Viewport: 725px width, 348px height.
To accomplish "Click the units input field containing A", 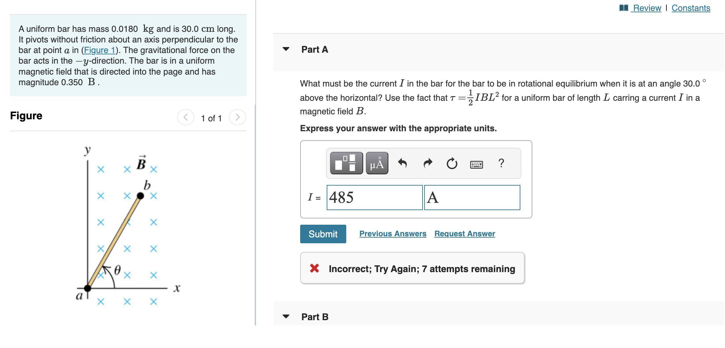I will click(472, 198).
